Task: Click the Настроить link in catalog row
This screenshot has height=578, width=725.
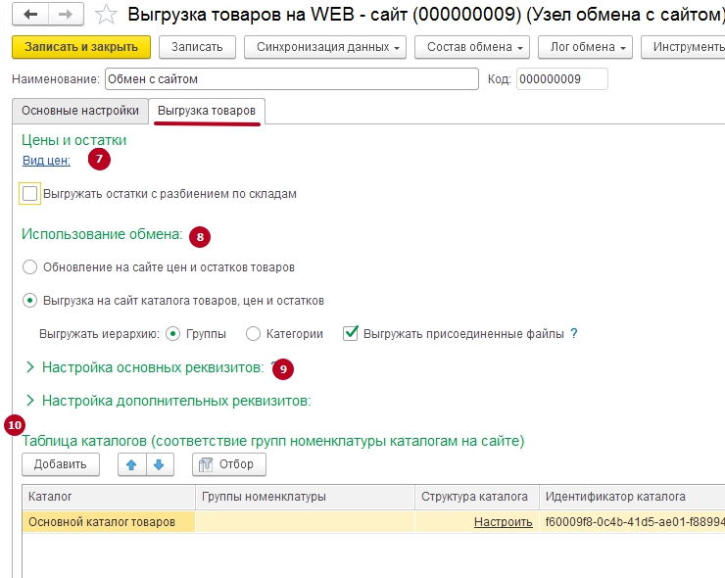Action: 503,522
